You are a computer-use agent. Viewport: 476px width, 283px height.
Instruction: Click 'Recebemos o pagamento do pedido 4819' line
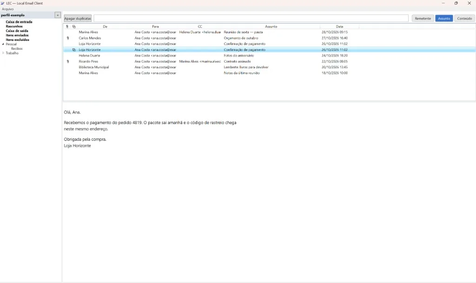coord(150,123)
